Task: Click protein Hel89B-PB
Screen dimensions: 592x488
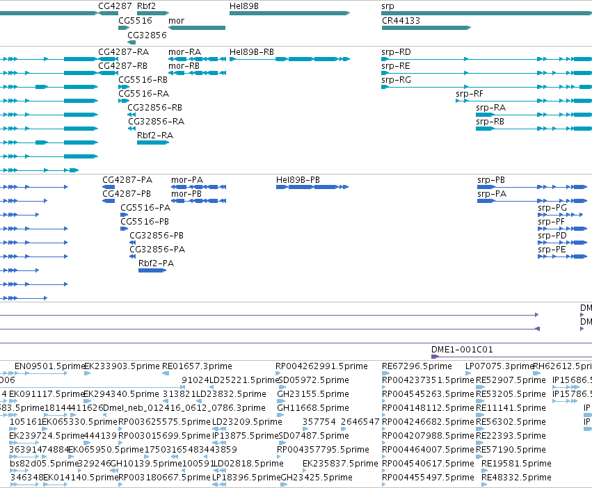Action: [x=312, y=187]
